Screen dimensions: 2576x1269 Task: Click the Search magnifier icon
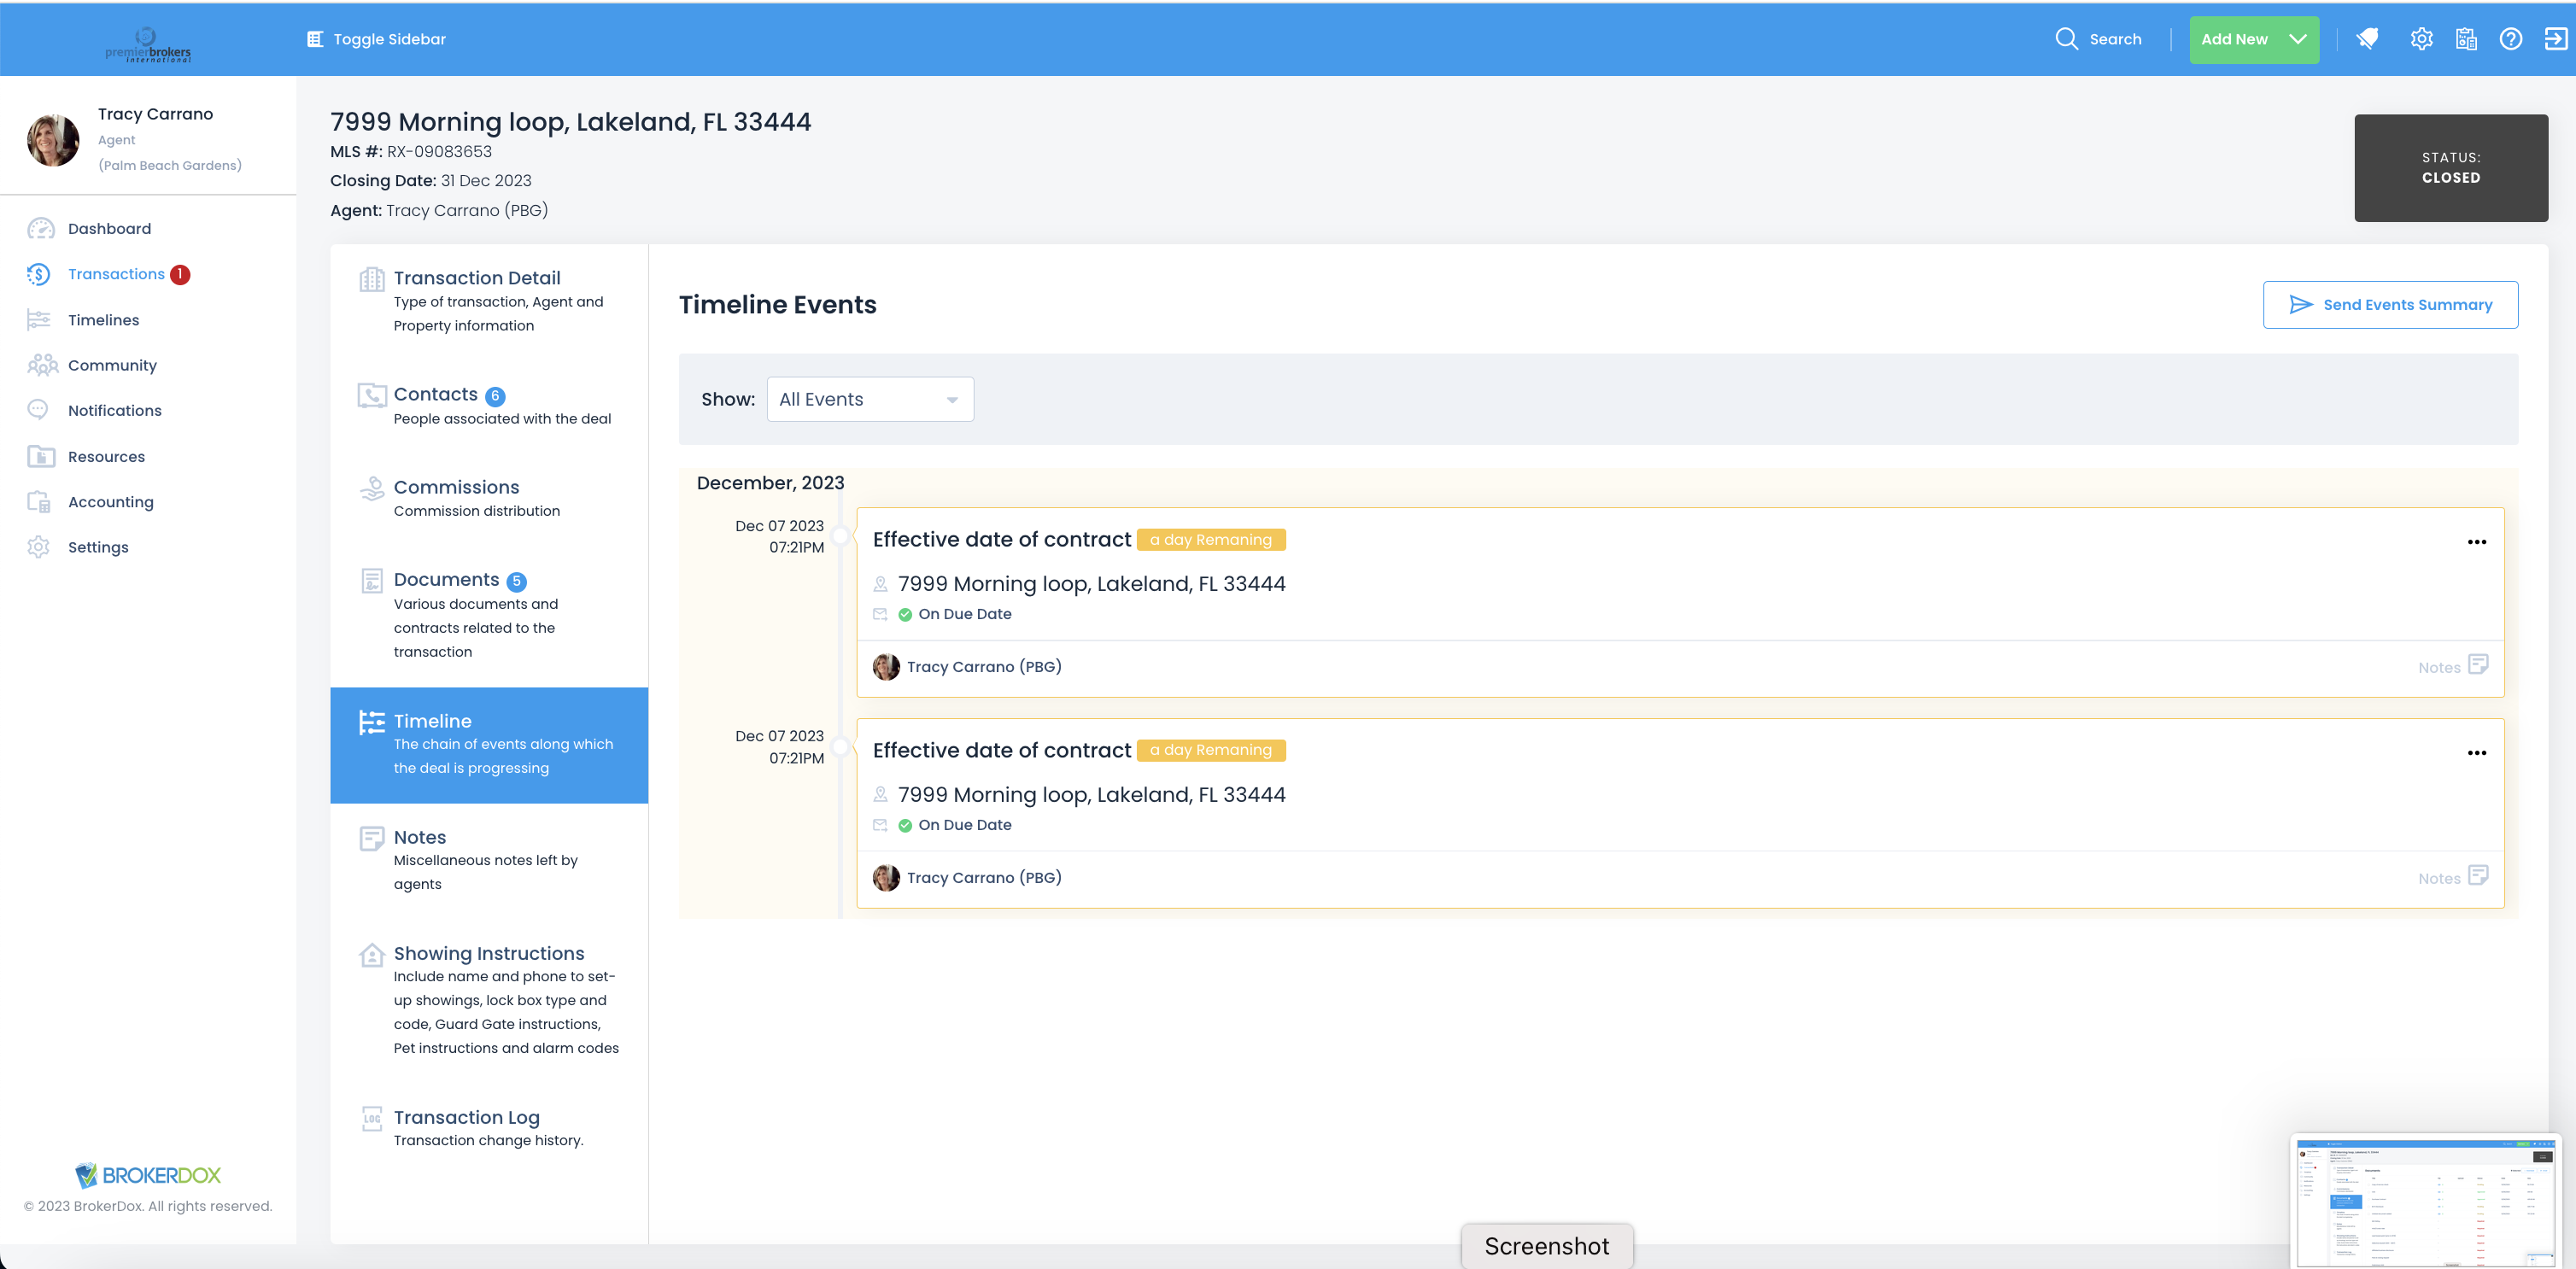tap(2066, 39)
